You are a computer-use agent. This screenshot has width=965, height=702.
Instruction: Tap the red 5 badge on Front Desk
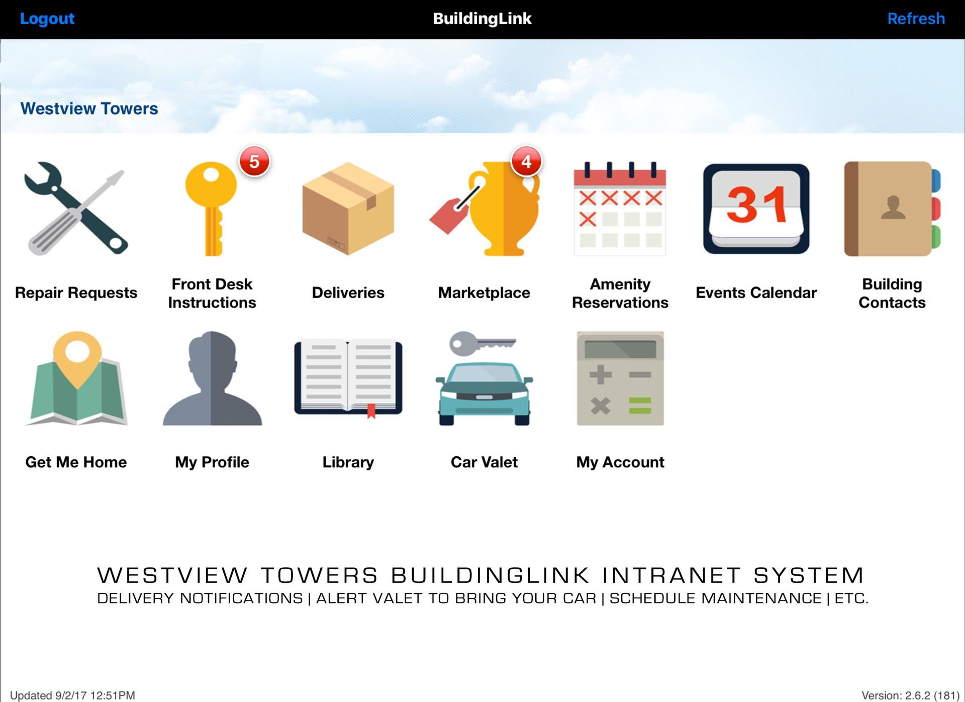point(254,162)
